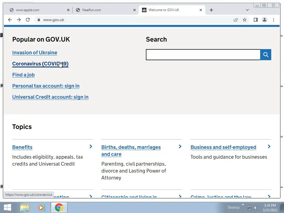The height and width of the screenshot is (213, 284).
Task: Open the Coronavirus (COVID-19) link
Action: tap(40, 64)
